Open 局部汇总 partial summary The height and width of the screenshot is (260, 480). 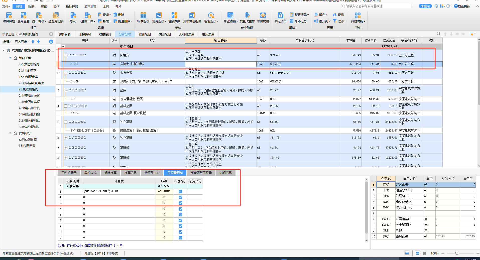[x=298, y=21]
